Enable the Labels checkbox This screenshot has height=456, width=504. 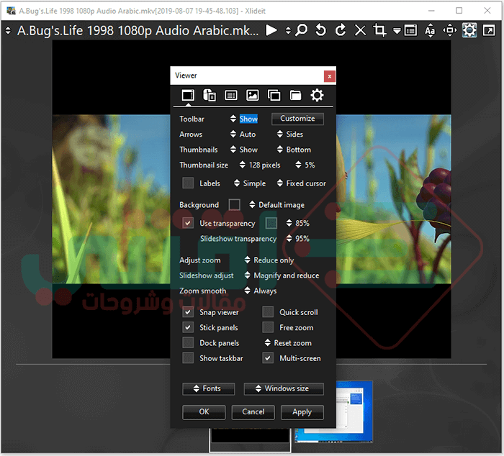coord(188,183)
